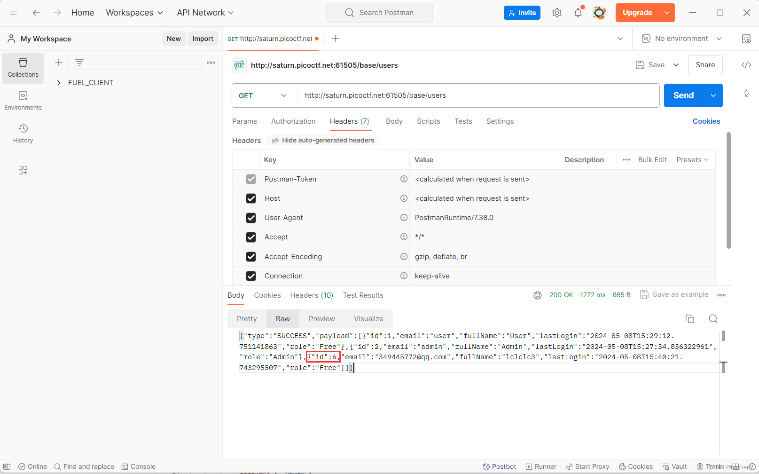Click the info icon in the User-Agent header row
The width and height of the screenshot is (759, 474).
click(x=404, y=218)
